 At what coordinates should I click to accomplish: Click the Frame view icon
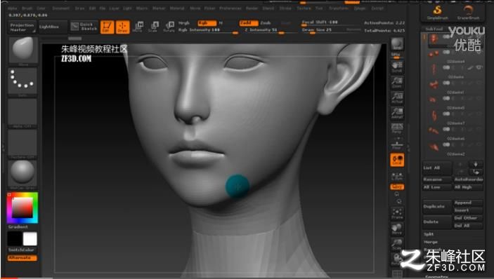[x=397, y=213]
